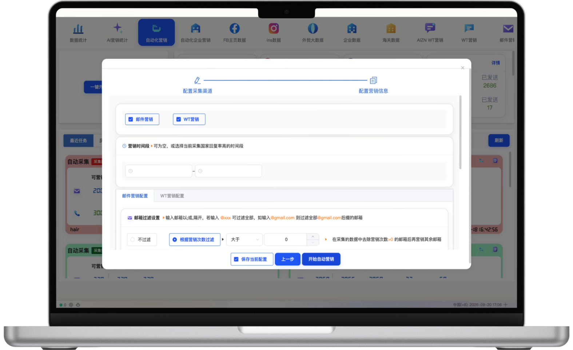This screenshot has width=573, height=350.
Task: Toggle the 保存当前配置 checkbox
Action: (x=236, y=259)
